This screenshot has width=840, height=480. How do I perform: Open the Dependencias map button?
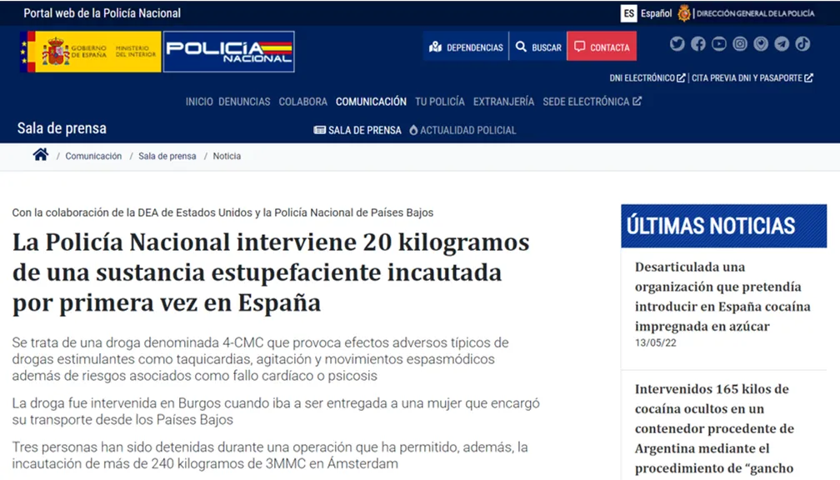[465, 47]
